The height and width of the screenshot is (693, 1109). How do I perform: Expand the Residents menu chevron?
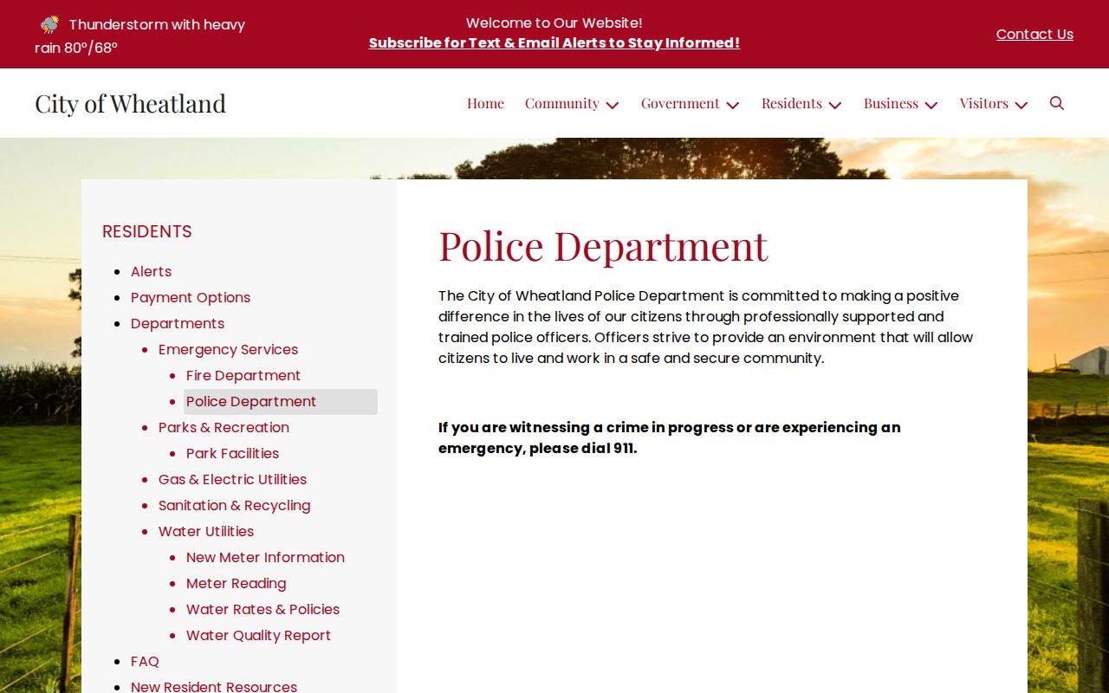coord(835,105)
